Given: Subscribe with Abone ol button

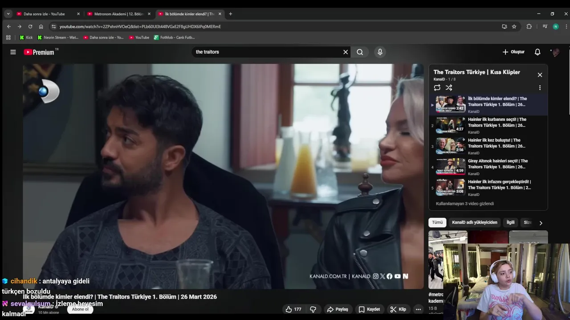Looking at the screenshot, I should (x=80, y=309).
